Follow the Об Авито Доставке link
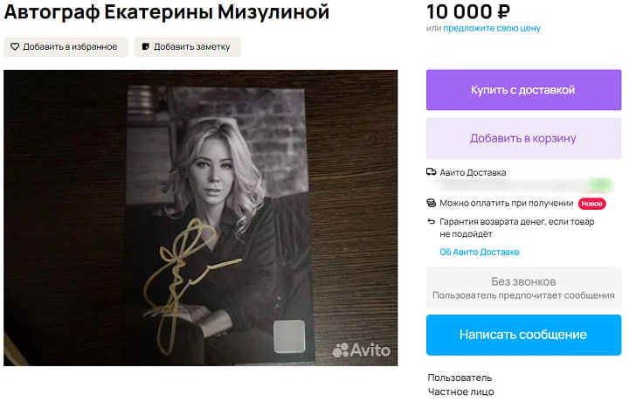The width and height of the screenshot is (629, 402). 480,252
